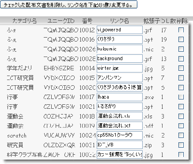
Task: Select the number 10012 cell
Action: point(87,30)
